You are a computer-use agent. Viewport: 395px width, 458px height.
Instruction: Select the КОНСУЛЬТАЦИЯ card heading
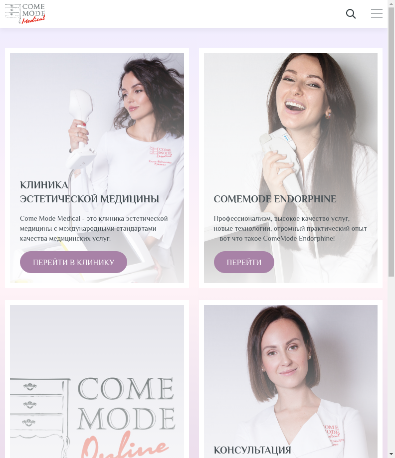click(252, 450)
